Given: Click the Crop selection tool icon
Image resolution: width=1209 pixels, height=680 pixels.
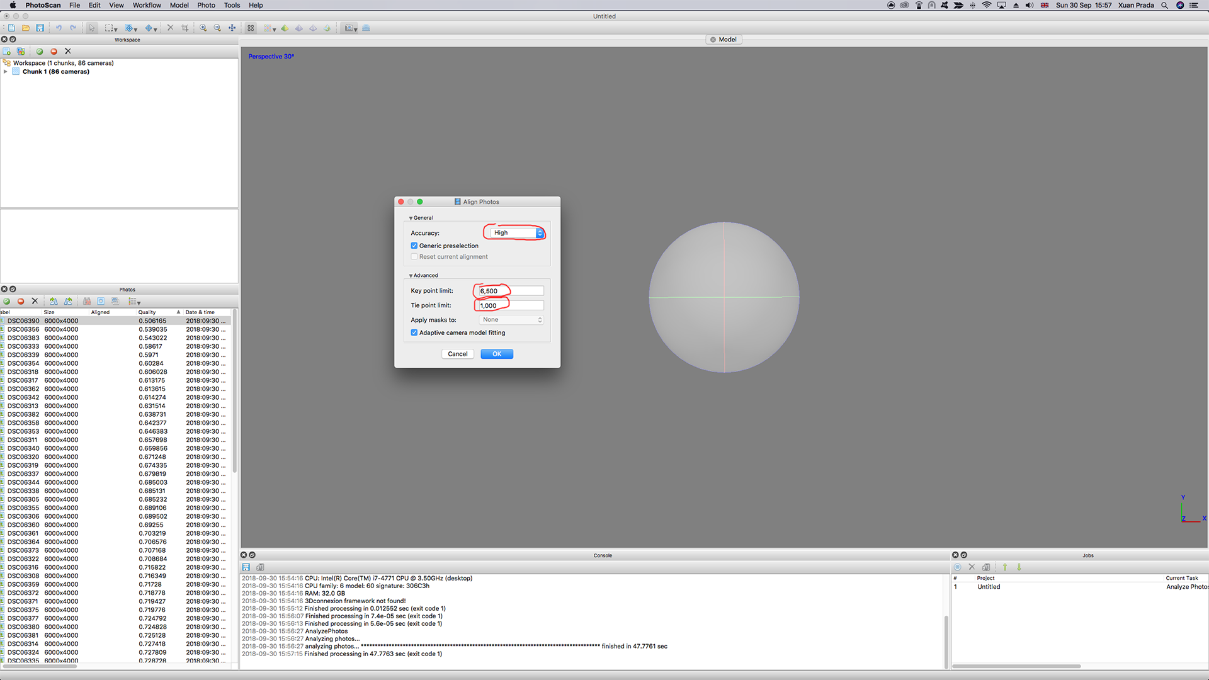Looking at the screenshot, I should point(184,28).
